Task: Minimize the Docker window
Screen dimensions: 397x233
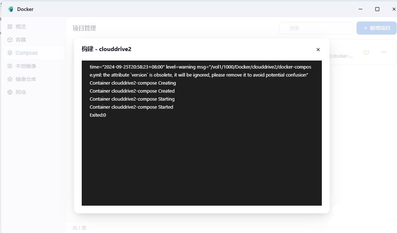Action: 361,9
